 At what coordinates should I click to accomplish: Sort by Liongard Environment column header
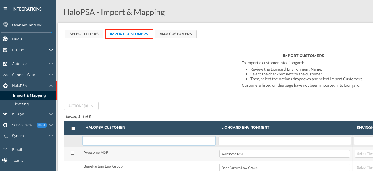pos(245,128)
